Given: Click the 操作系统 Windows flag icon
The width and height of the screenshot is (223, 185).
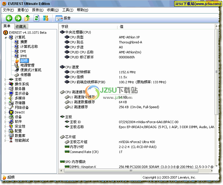Looking at the screenshot, I should click(11, 84).
